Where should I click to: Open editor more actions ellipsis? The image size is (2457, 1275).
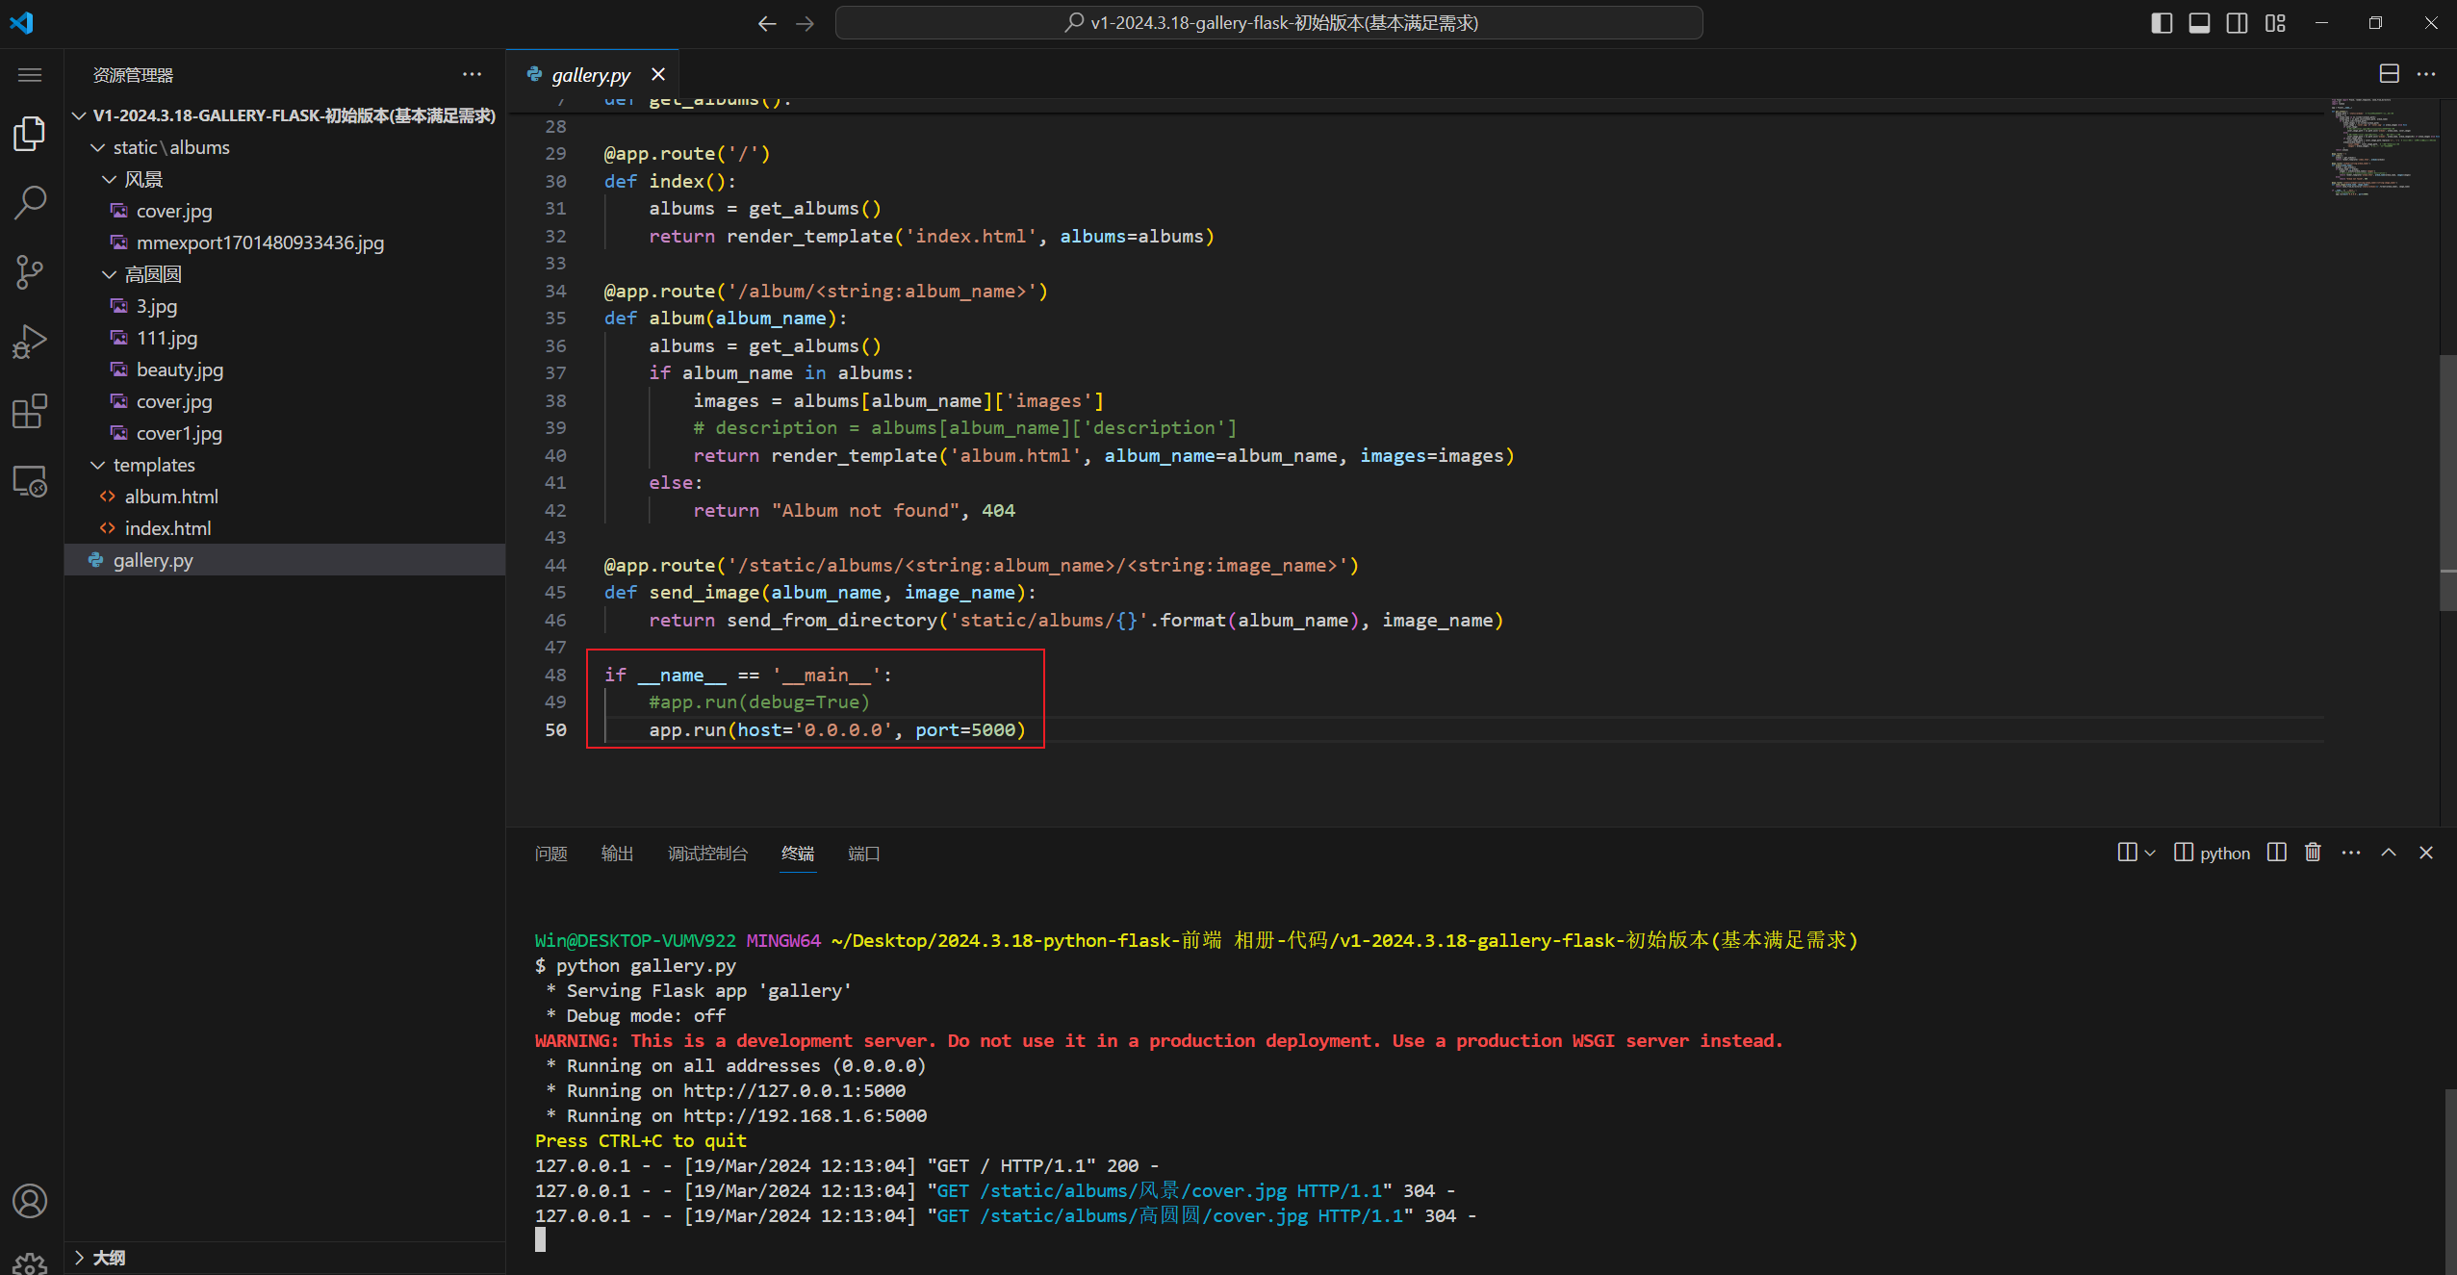[2426, 74]
